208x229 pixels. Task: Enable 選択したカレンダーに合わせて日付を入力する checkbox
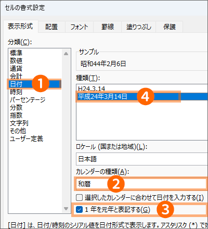tap(79, 198)
